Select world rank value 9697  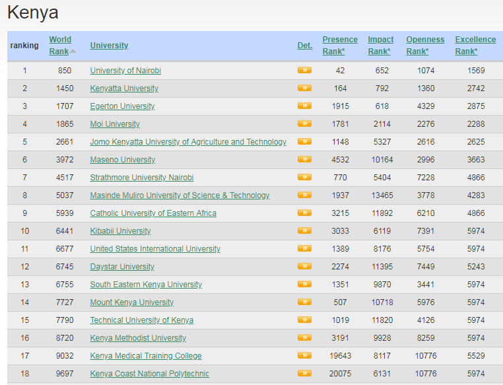coord(65,374)
